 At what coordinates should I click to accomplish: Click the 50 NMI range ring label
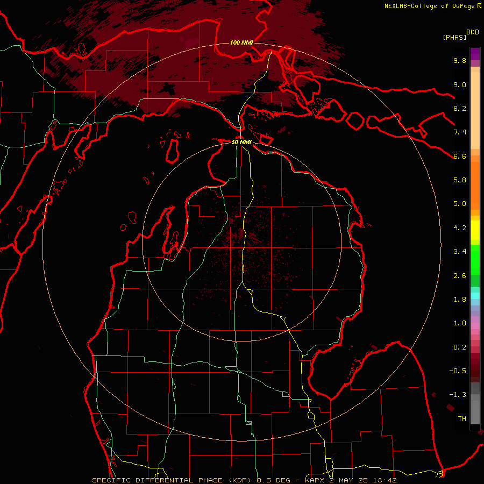[x=241, y=142]
